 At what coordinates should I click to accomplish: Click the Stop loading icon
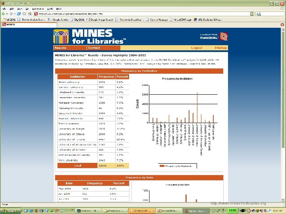point(24,13)
